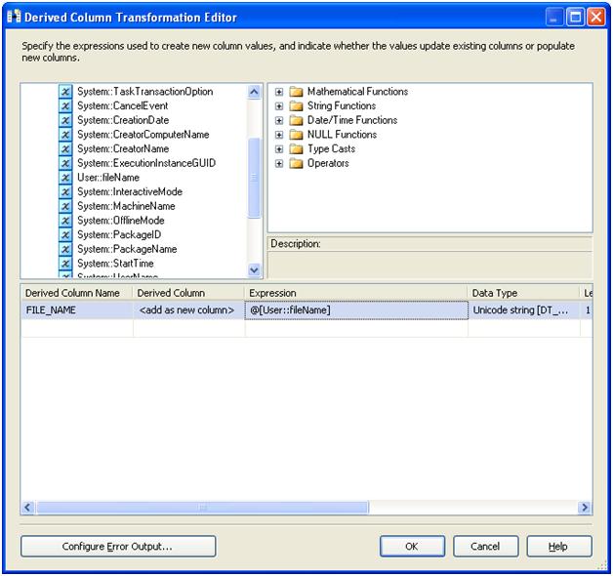This screenshot has width=613, height=576.
Task: Click the variable icon beside System::PackageID
Action: point(65,234)
